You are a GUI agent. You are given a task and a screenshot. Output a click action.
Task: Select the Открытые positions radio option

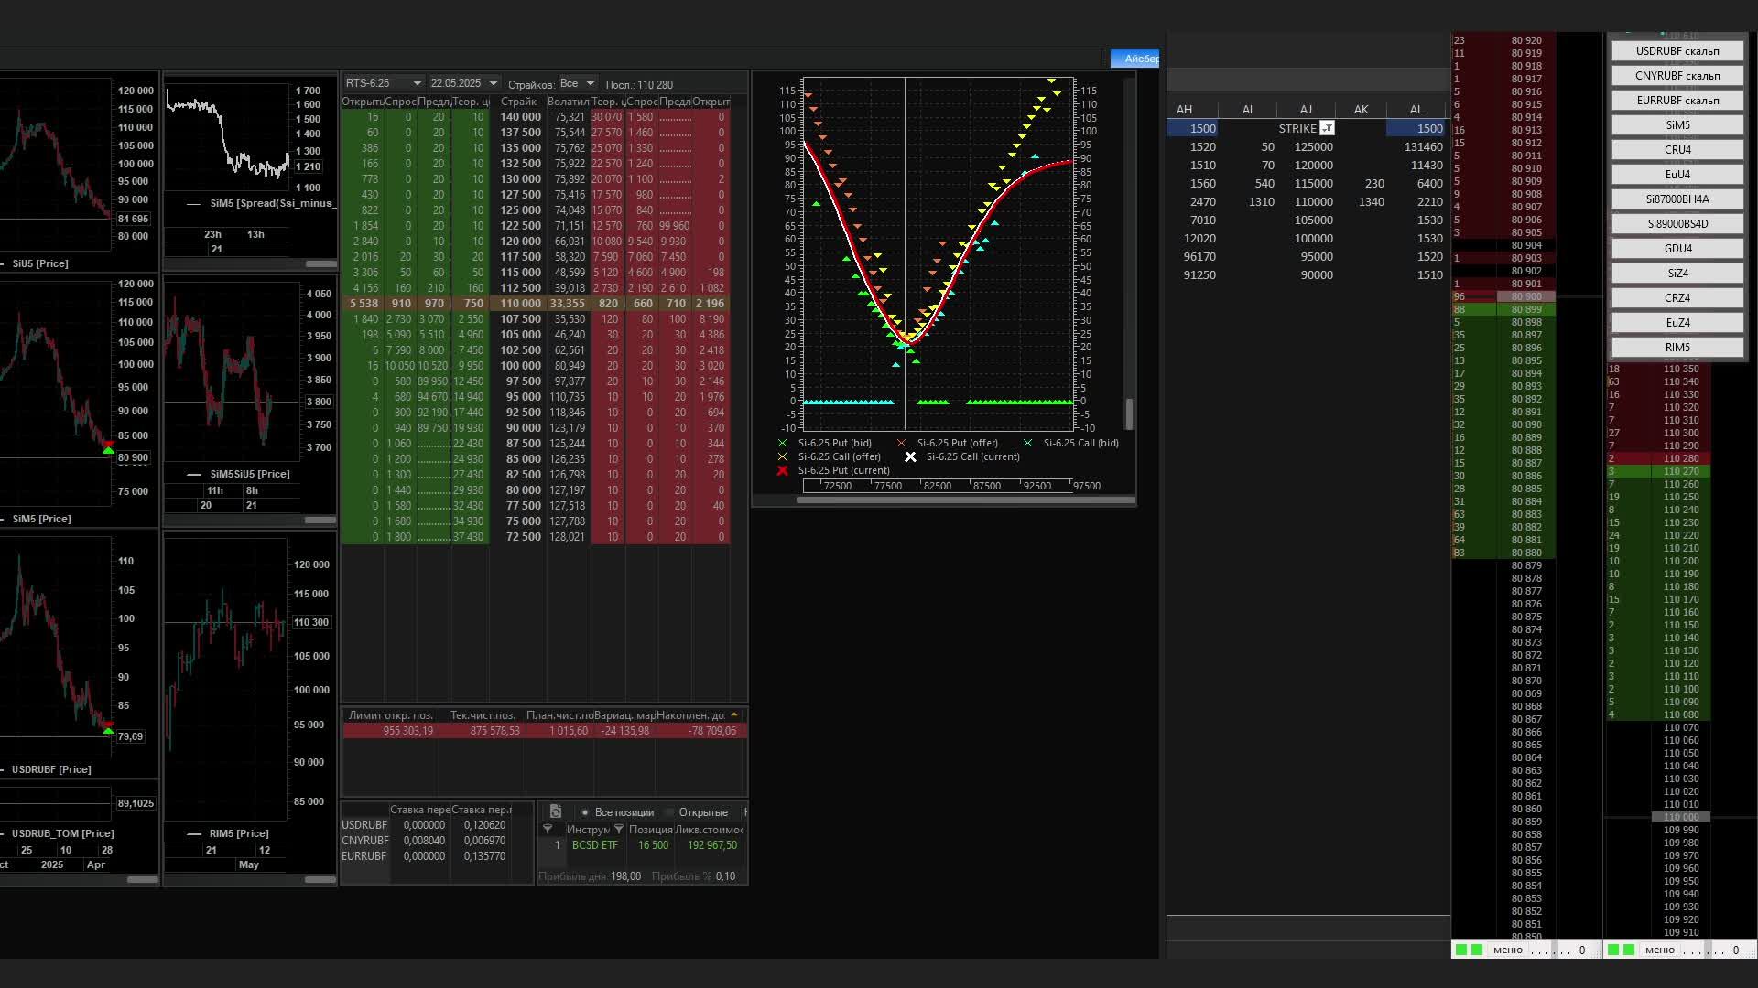(x=669, y=811)
